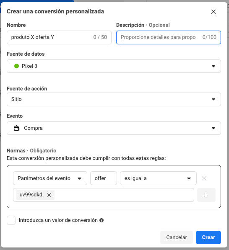Delete the rule with the grey X icon
The height and width of the screenshot is (250, 229).
pos(204,178)
